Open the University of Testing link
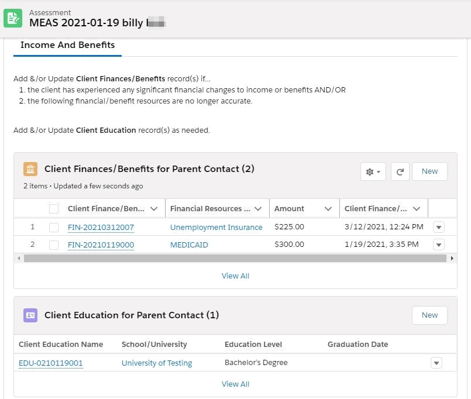Viewport: 471px width, 399px height. 157,363
